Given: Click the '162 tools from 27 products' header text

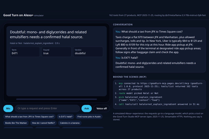Looking at the screenshot, I should [x=157, y=15].
